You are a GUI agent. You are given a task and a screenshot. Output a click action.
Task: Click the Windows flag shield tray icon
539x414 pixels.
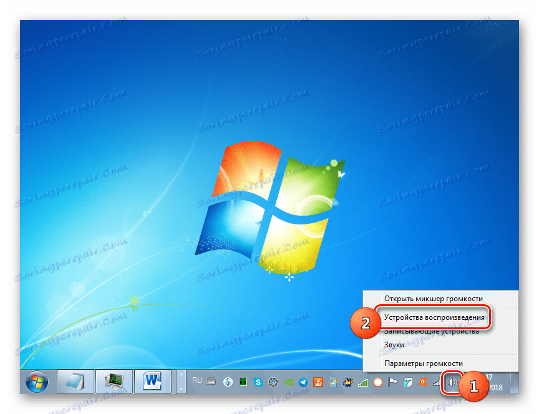[333, 382]
